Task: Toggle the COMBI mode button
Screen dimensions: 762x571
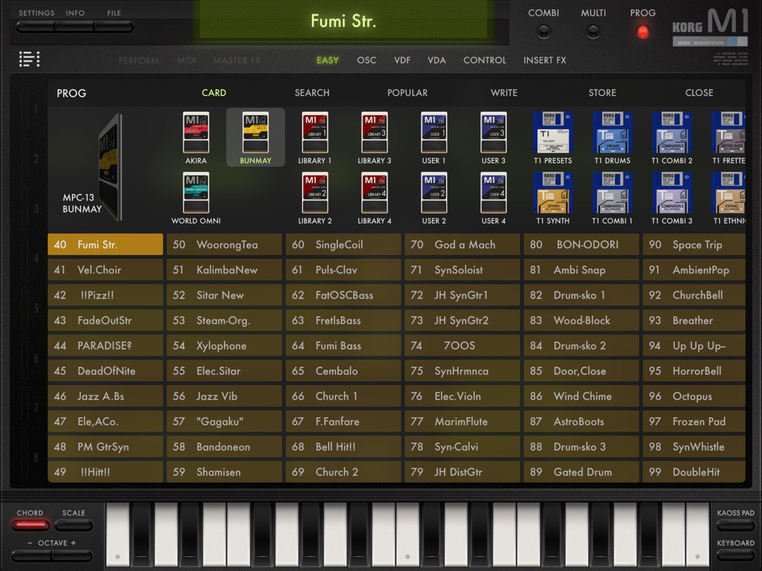Action: point(544,32)
